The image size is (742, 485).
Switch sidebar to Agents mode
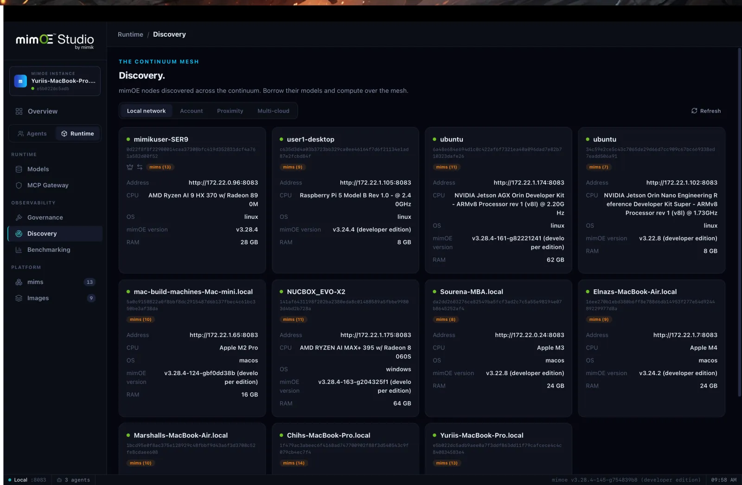[32, 134]
